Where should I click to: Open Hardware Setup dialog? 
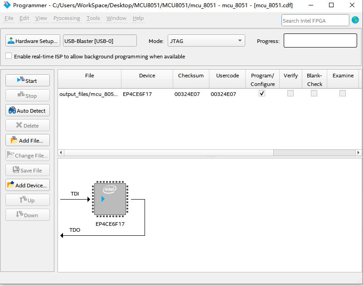tap(33, 41)
